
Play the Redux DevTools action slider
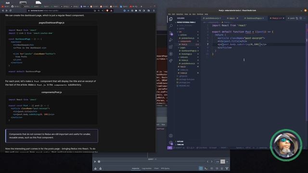pyautogui.click(x=95, y=161)
